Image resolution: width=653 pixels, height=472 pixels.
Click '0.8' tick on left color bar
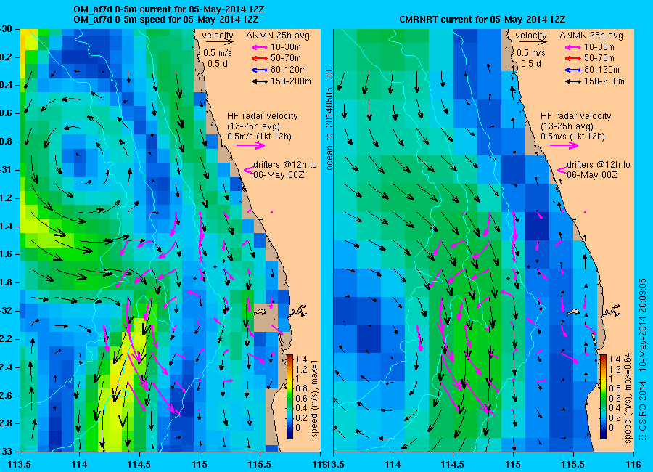[301, 388]
